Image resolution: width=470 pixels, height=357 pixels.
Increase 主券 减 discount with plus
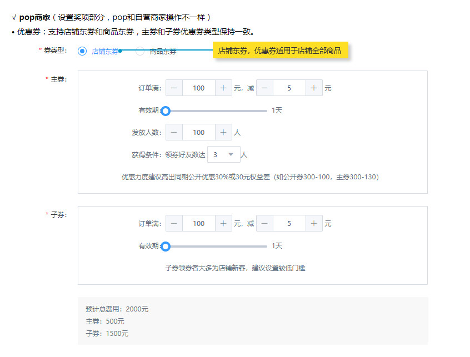[x=314, y=88]
